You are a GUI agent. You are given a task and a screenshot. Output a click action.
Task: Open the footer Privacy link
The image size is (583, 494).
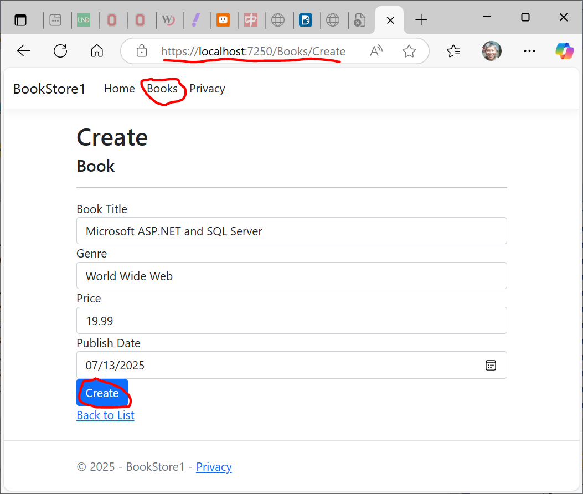[214, 466]
